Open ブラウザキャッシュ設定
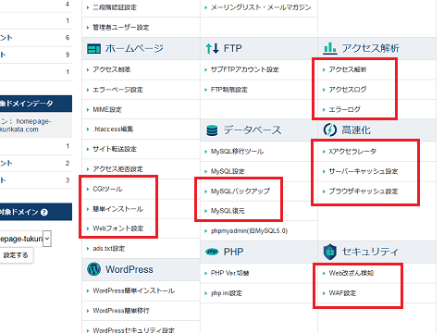Image resolution: width=444 pixels, height=333 pixels. pyautogui.click(x=364, y=191)
